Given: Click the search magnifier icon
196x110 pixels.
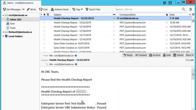Looking at the screenshot, I should [183, 9].
